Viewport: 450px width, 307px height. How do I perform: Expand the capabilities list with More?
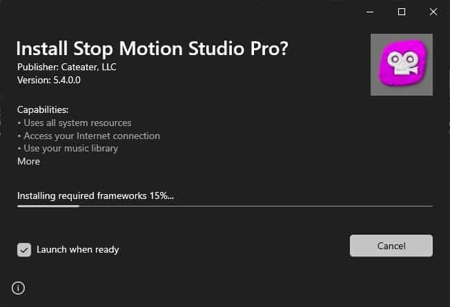[x=29, y=161]
